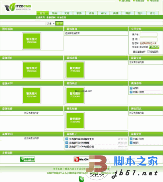Open the [公告]ITZDCMS服务支持 post
The width and height of the screenshot is (163, 182).
pyautogui.click(x=81, y=139)
